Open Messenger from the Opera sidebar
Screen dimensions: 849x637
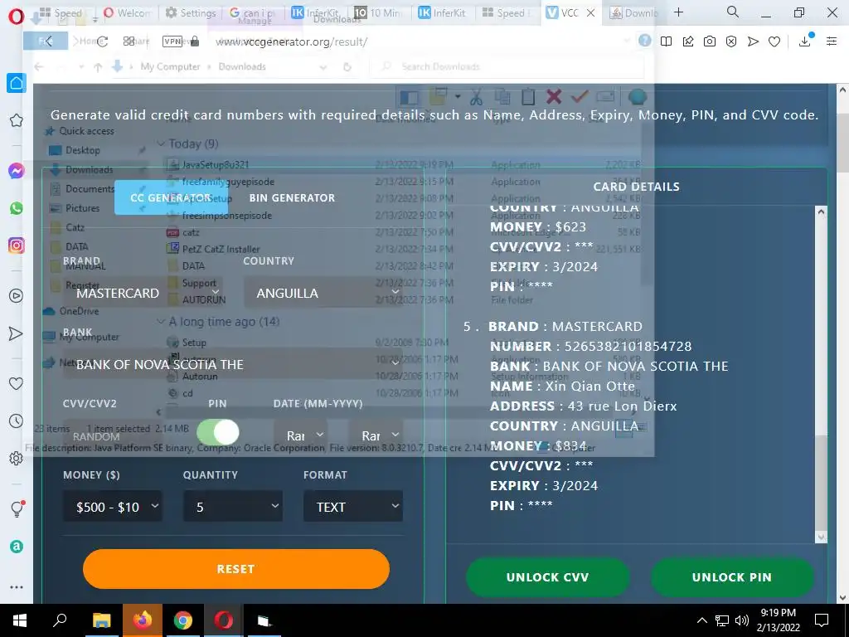tap(17, 171)
